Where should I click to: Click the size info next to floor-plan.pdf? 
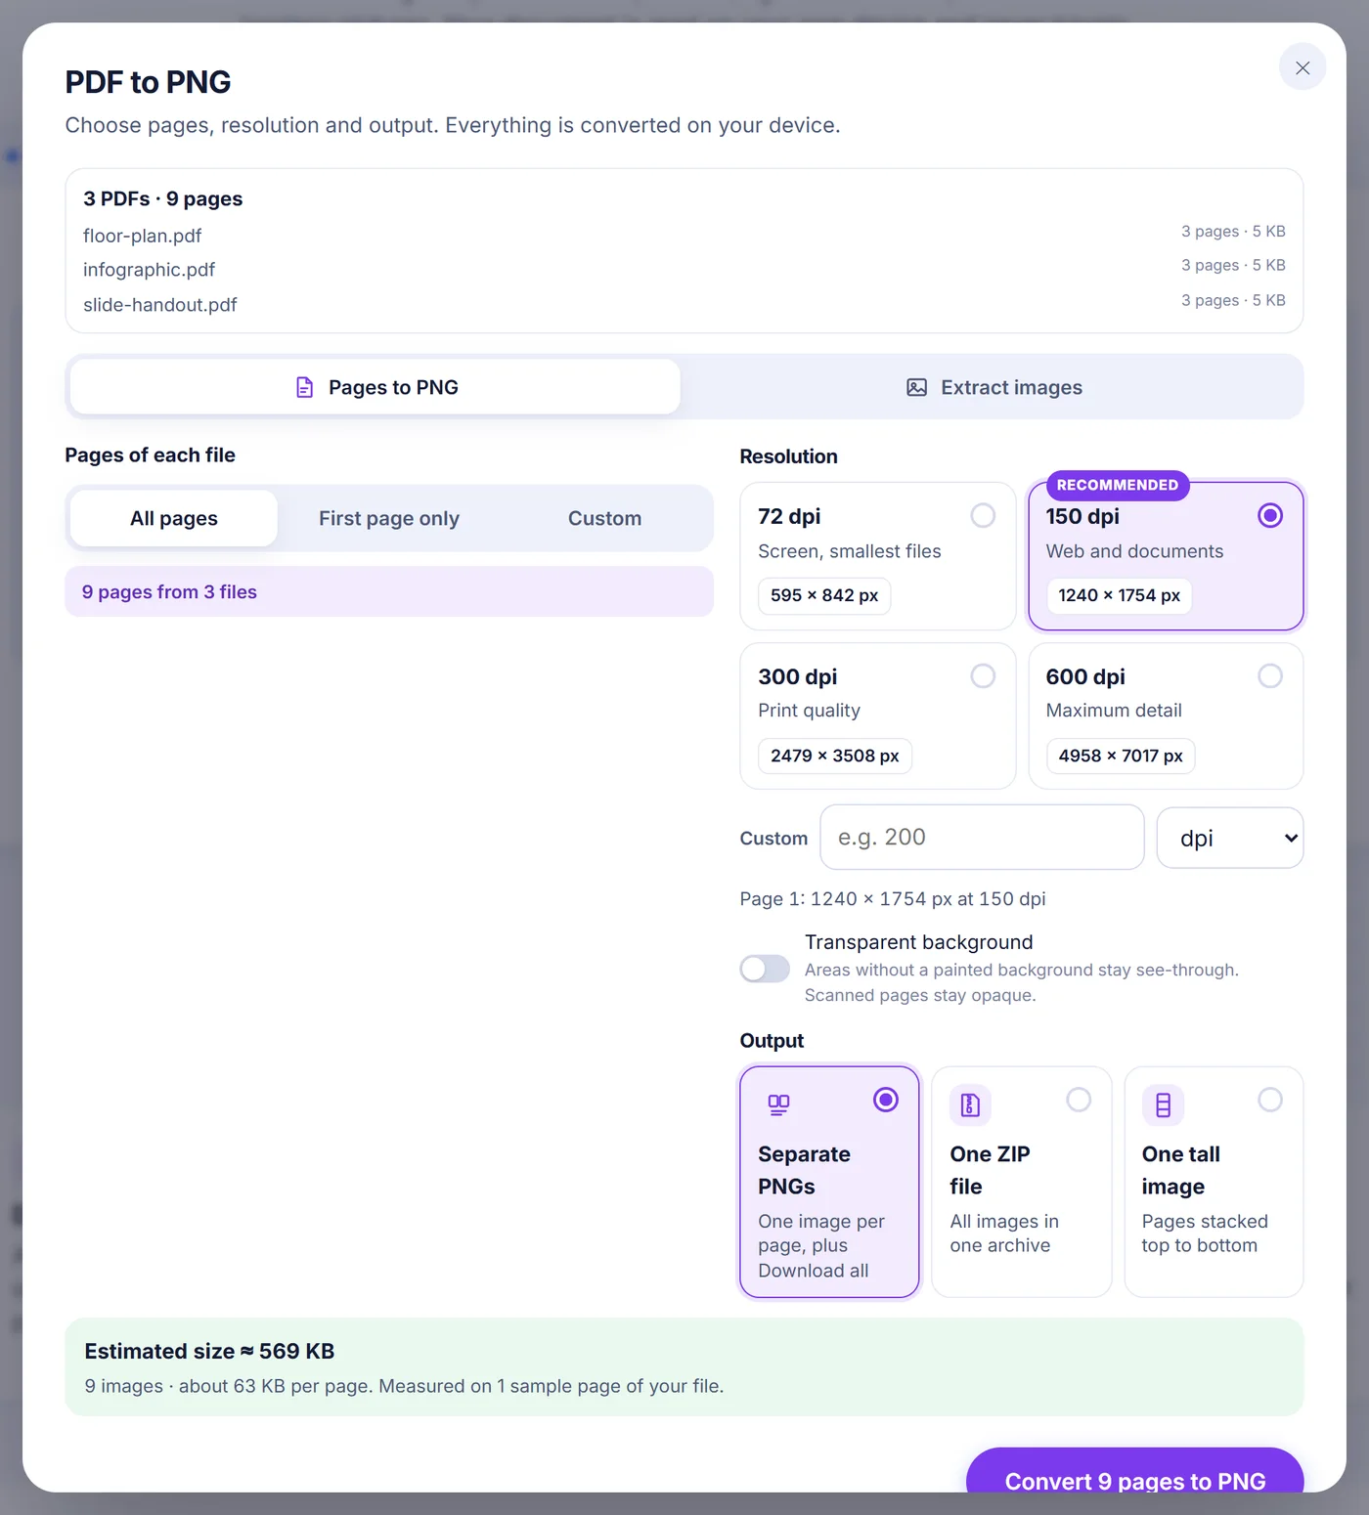pos(1232,232)
